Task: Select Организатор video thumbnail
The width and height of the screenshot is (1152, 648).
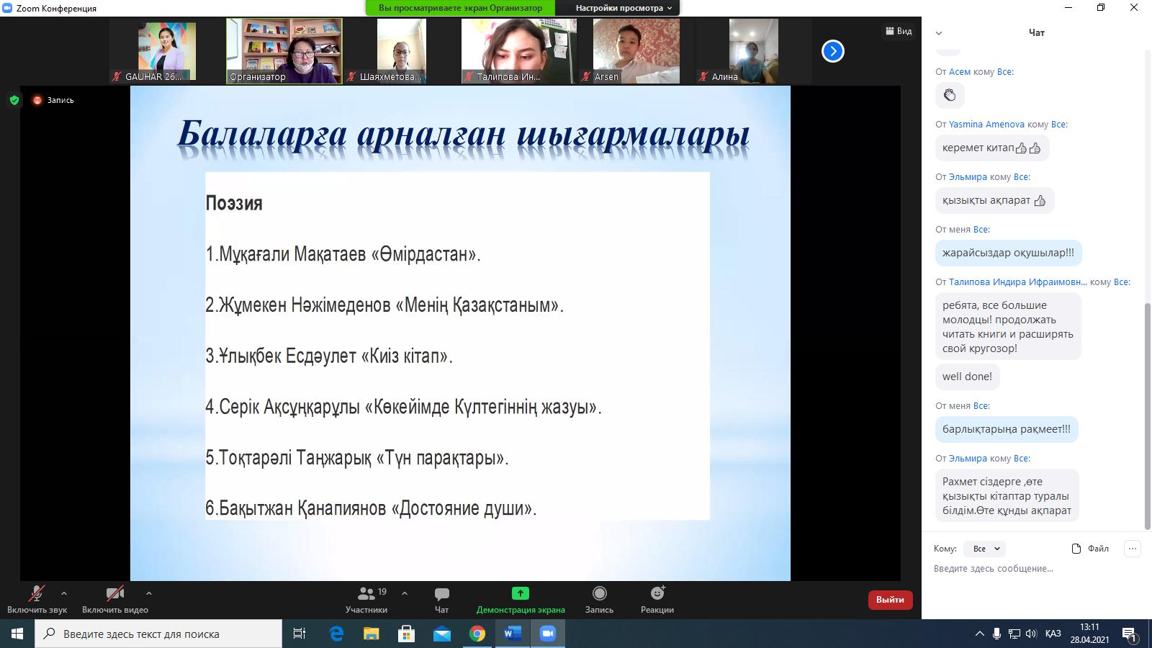Action: click(x=284, y=51)
